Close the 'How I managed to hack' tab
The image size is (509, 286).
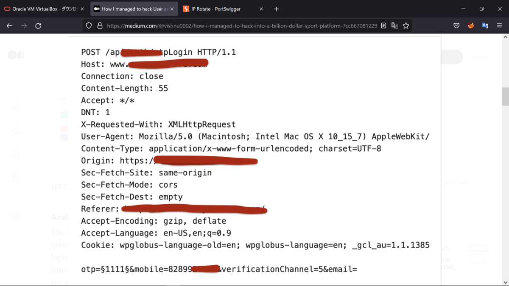[x=172, y=8]
